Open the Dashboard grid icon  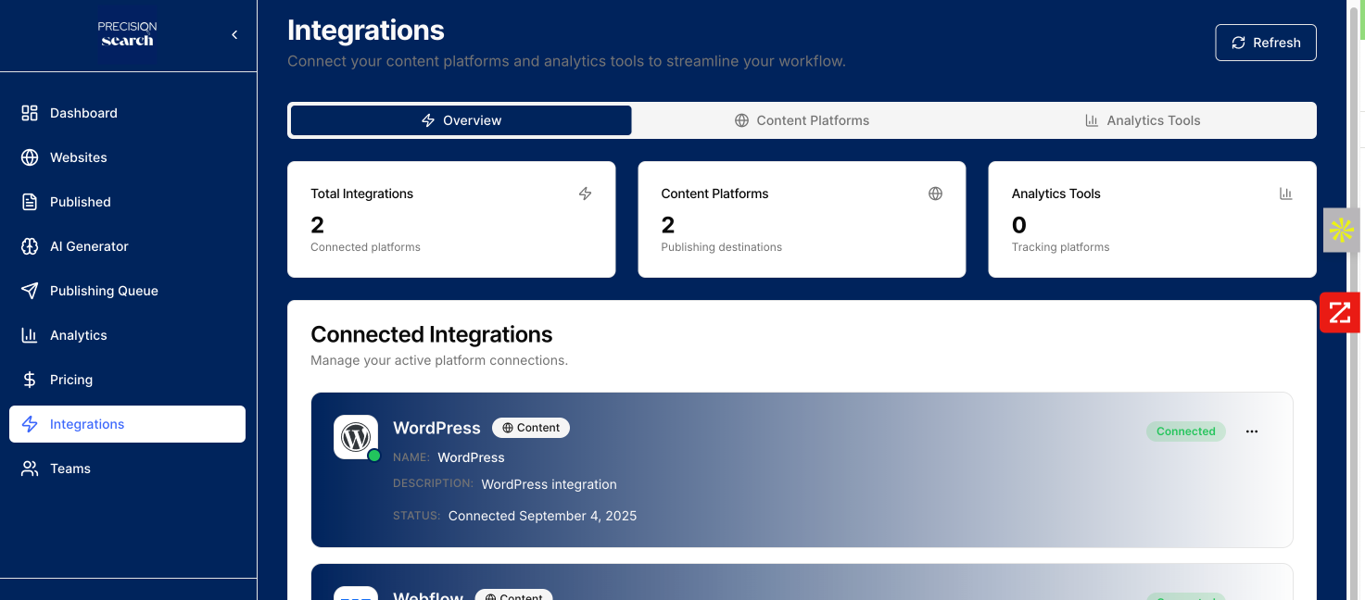click(30, 113)
